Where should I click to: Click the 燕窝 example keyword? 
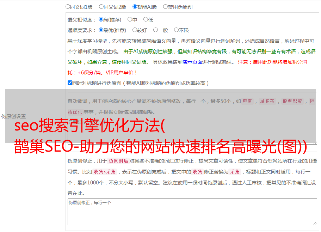247,101
